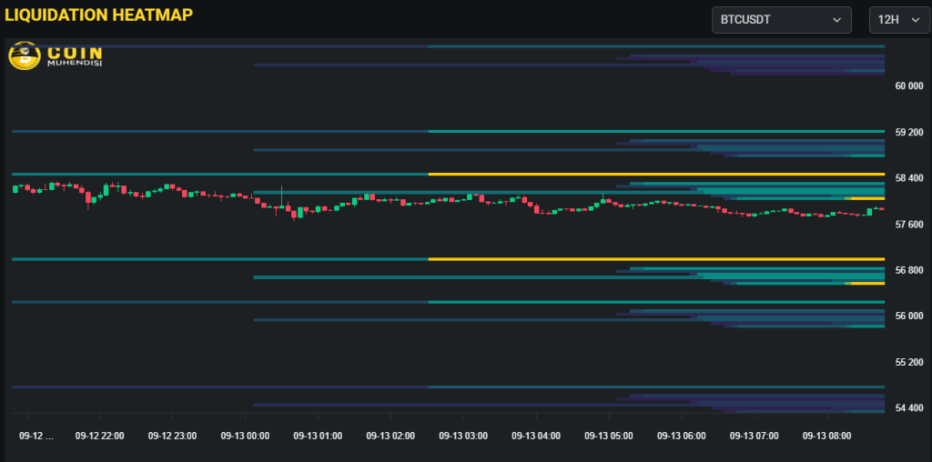Screen dimensions: 932x462
Task: Open the BTCUSDT trading pair dropdown
Action: point(780,20)
